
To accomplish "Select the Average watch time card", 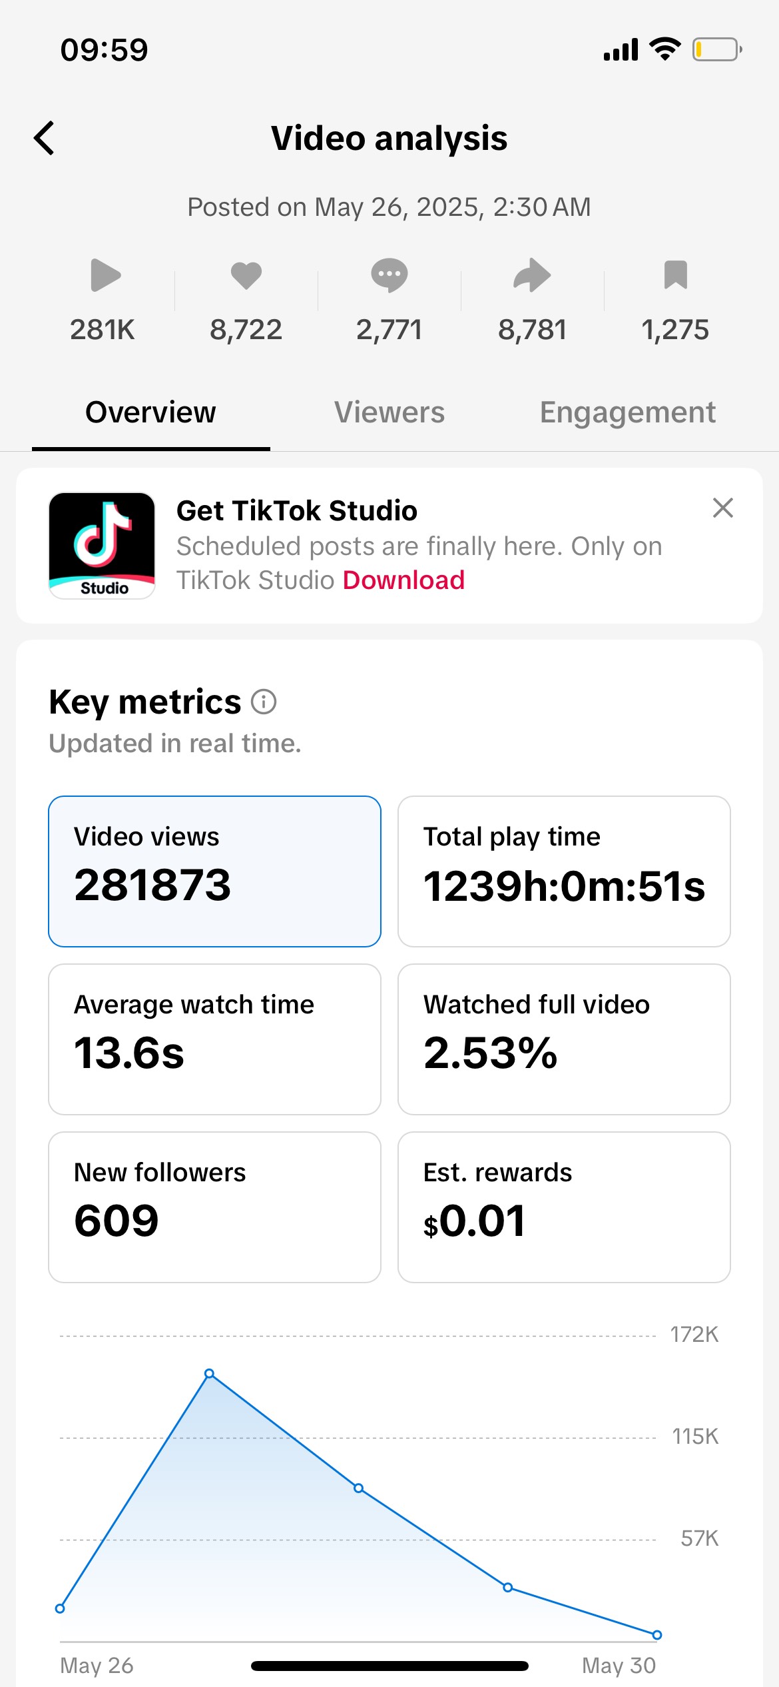I will pos(214,1039).
